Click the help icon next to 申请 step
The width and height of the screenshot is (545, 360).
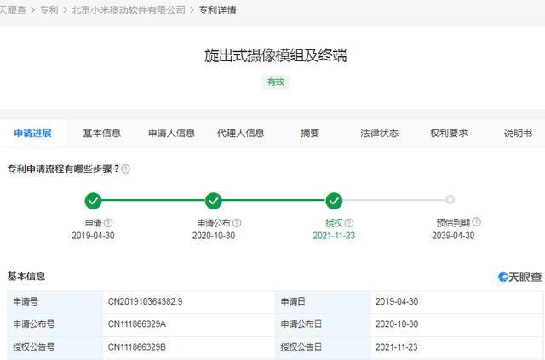(x=108, y=223)
